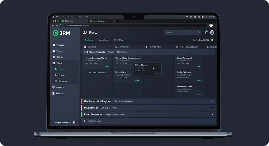This screenshot has width=269, height=146.
Task: Collapse the Full Stack Engineer section
Action: 212,52
